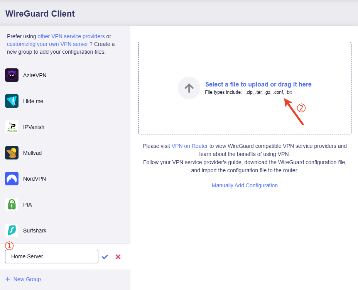Select Surfshark provider name

coord(35,231)
